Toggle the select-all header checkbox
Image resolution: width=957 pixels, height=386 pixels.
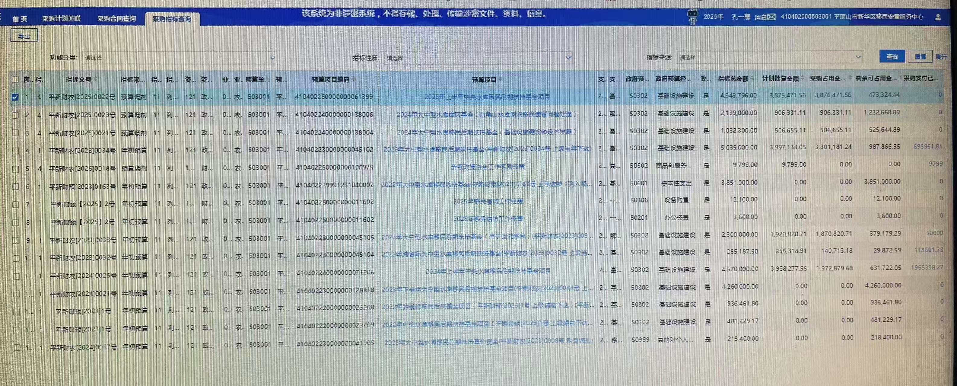[15, 79]
